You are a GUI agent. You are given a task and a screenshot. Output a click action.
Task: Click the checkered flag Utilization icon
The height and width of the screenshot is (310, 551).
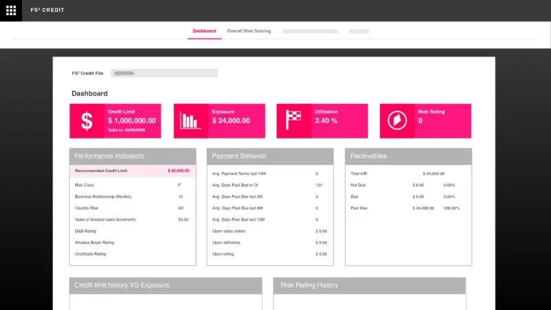293,120
